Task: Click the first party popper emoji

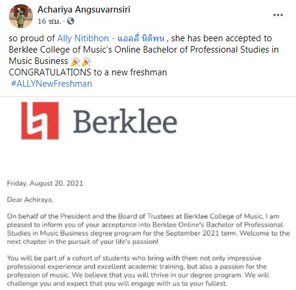Action: click(x=75, y=62)
